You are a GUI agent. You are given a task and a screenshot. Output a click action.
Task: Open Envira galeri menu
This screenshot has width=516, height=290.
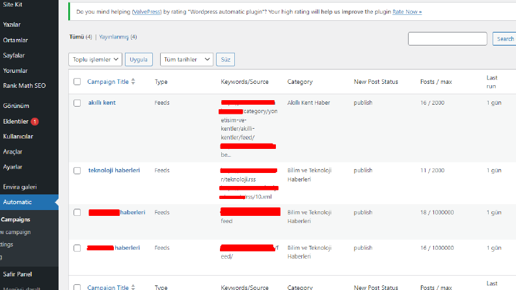point(20,187)
